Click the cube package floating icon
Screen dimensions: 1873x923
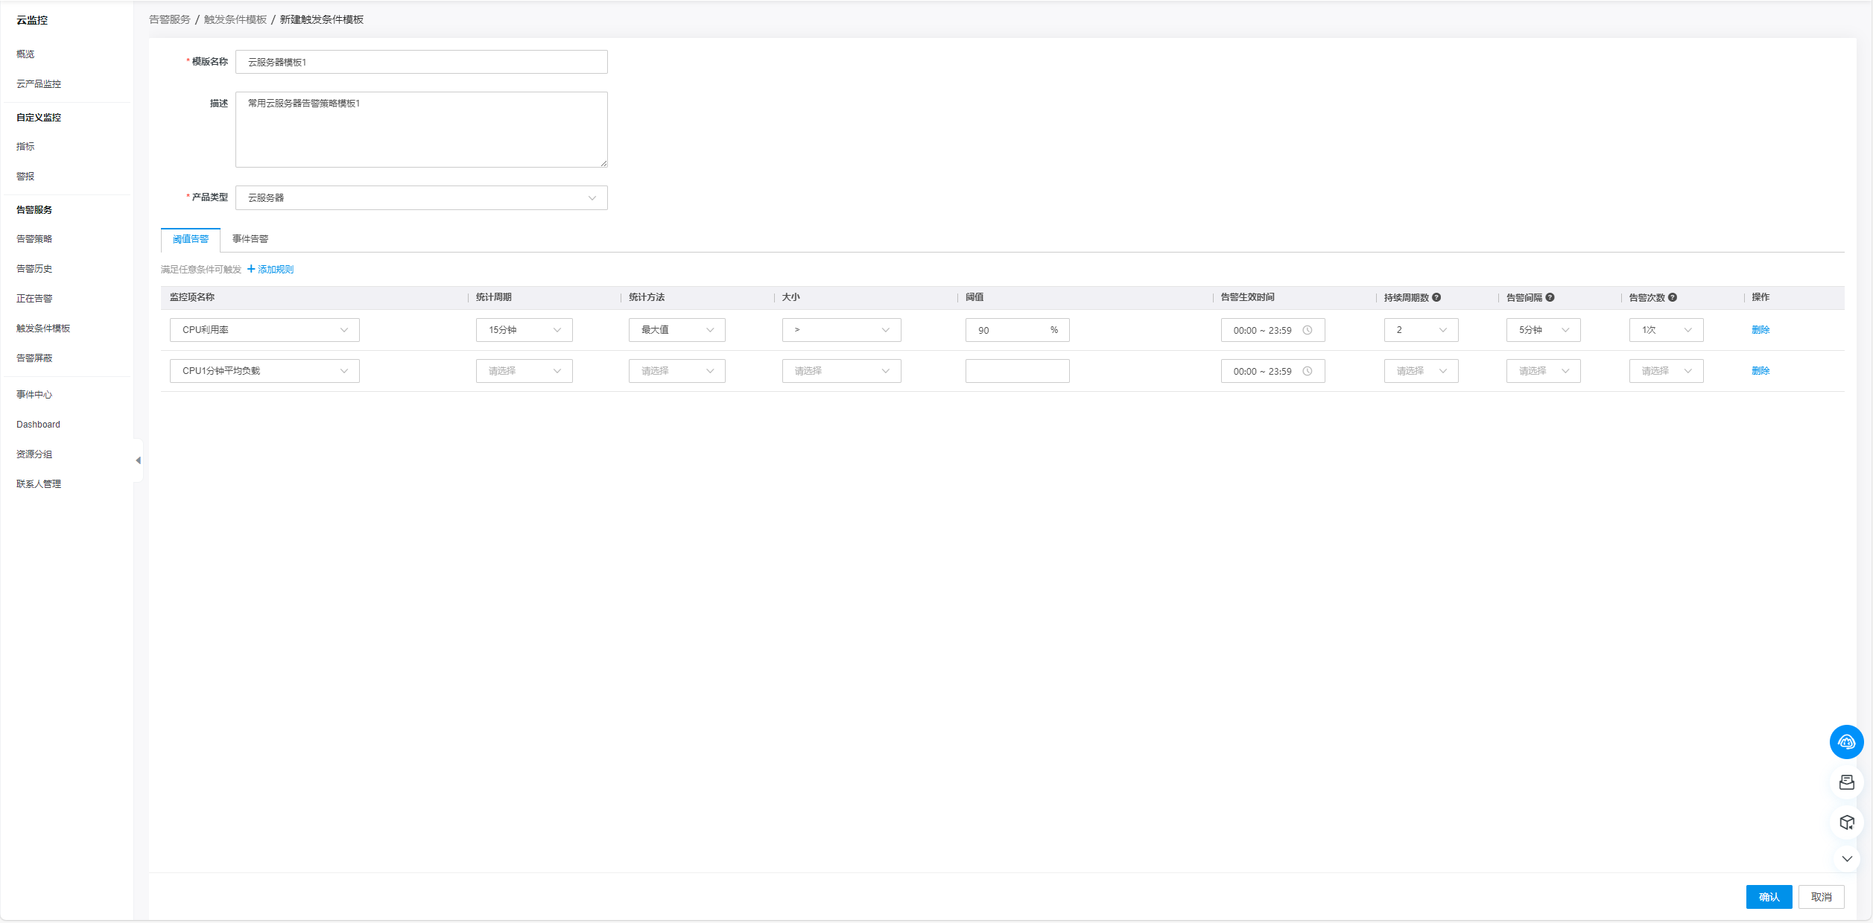(x=1846, y=822)
